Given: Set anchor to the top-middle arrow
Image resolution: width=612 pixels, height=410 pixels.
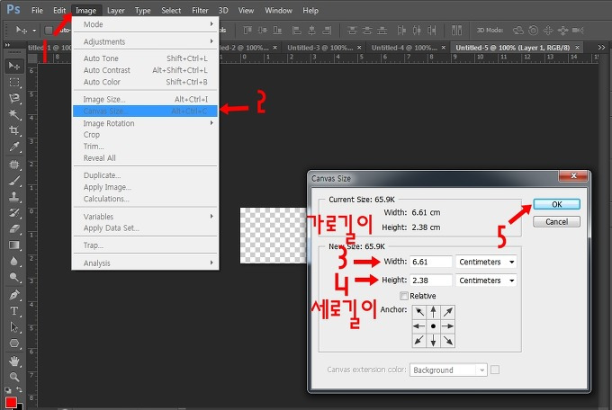Looking at the screenshot, I should (x=433, y=312).
